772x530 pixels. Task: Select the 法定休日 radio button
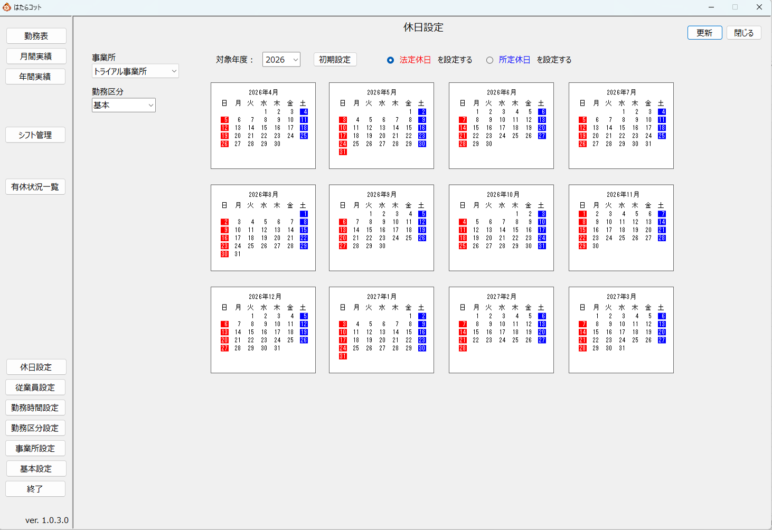[390, 60]
